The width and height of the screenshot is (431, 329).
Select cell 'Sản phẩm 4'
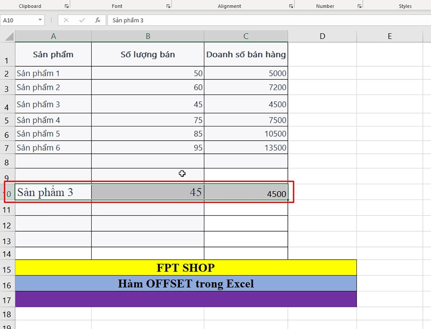[x=53, y=120]
